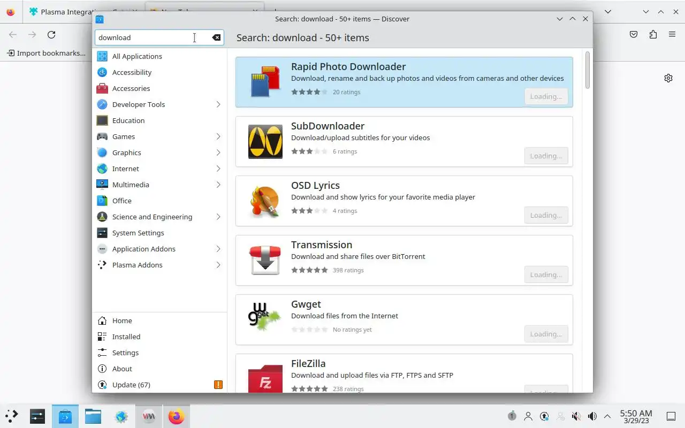Open the Update (67) page
This screenshot has width=685, height=428.
(x=159, y=385)
